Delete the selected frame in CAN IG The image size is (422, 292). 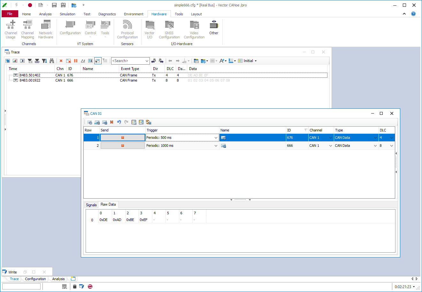112,122
